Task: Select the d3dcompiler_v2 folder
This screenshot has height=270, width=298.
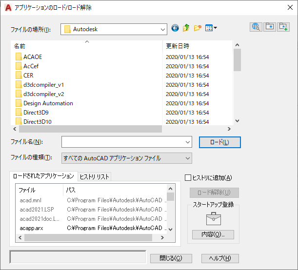Action: coord(40,94)
